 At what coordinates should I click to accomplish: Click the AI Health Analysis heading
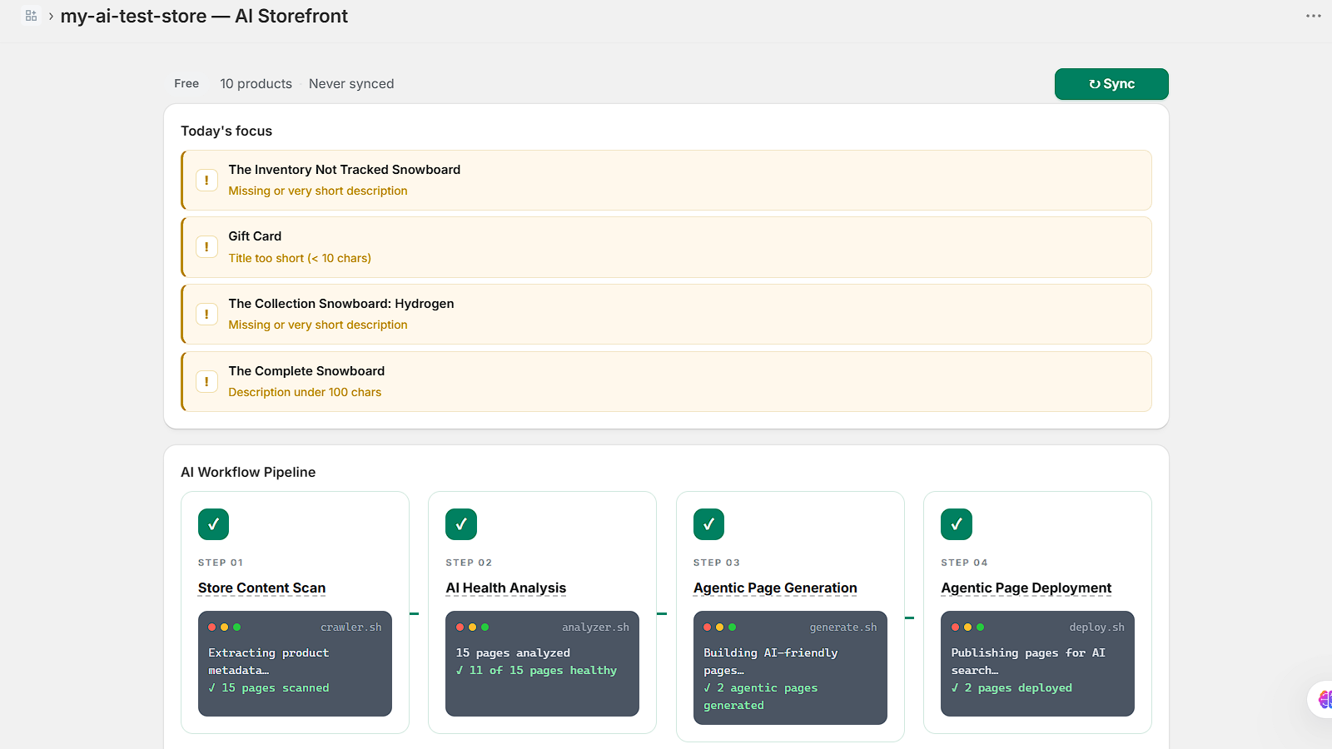505,588
